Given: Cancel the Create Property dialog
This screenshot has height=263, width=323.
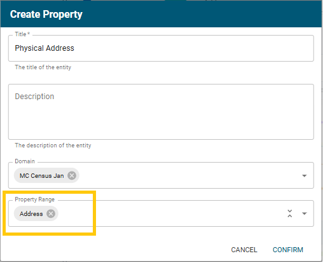Looking at the screenshot, I should click(x=244, y=250).
